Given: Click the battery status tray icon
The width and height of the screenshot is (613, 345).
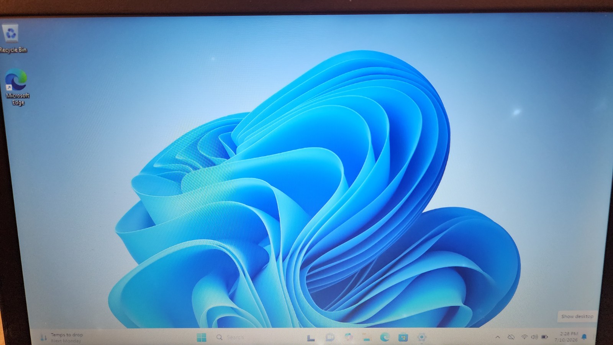Looking at the screenshot, I should tap(544, 337).
